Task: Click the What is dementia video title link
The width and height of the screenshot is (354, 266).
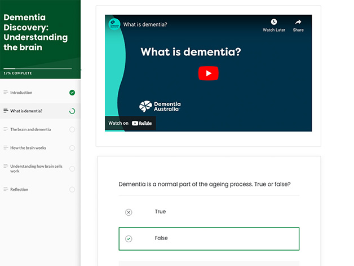Action: [x=145, y=25]
